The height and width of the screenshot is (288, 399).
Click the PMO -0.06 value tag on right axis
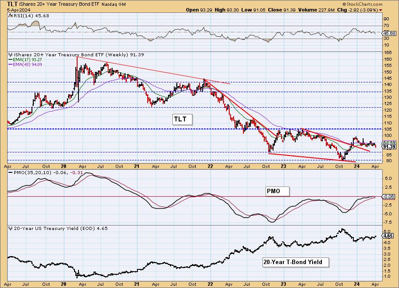coord(389,196)
